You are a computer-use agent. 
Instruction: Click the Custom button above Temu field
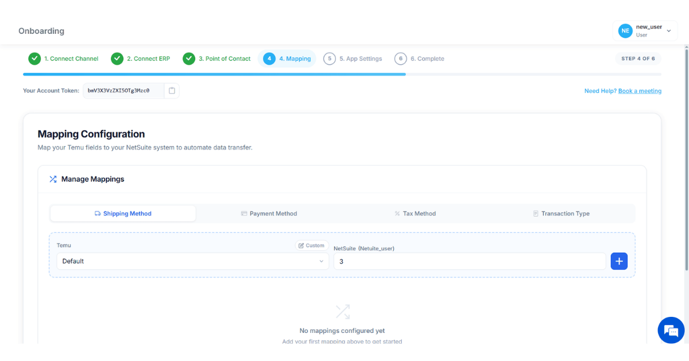[x=312, y=245]
